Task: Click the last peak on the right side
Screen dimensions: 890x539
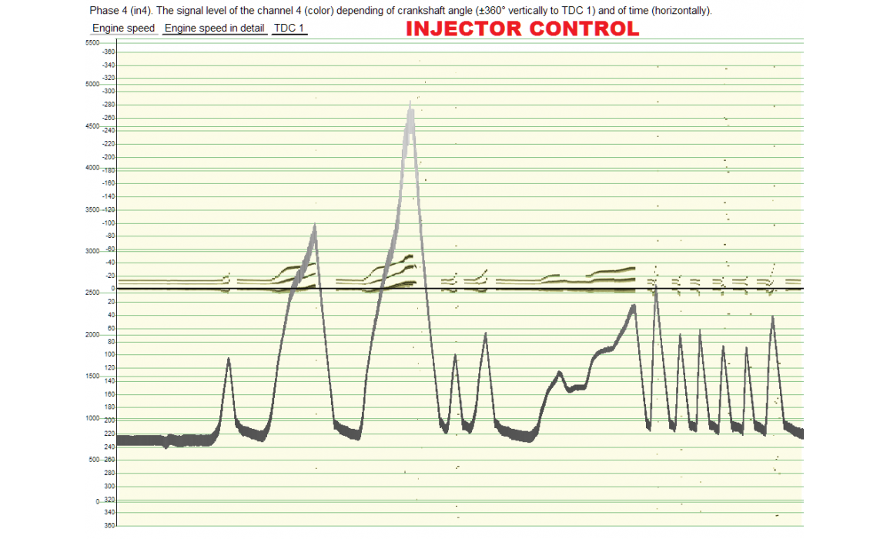Action: click(x=772, y=319)
